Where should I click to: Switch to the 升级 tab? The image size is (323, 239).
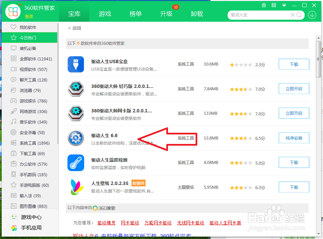[x=166, y=14]
